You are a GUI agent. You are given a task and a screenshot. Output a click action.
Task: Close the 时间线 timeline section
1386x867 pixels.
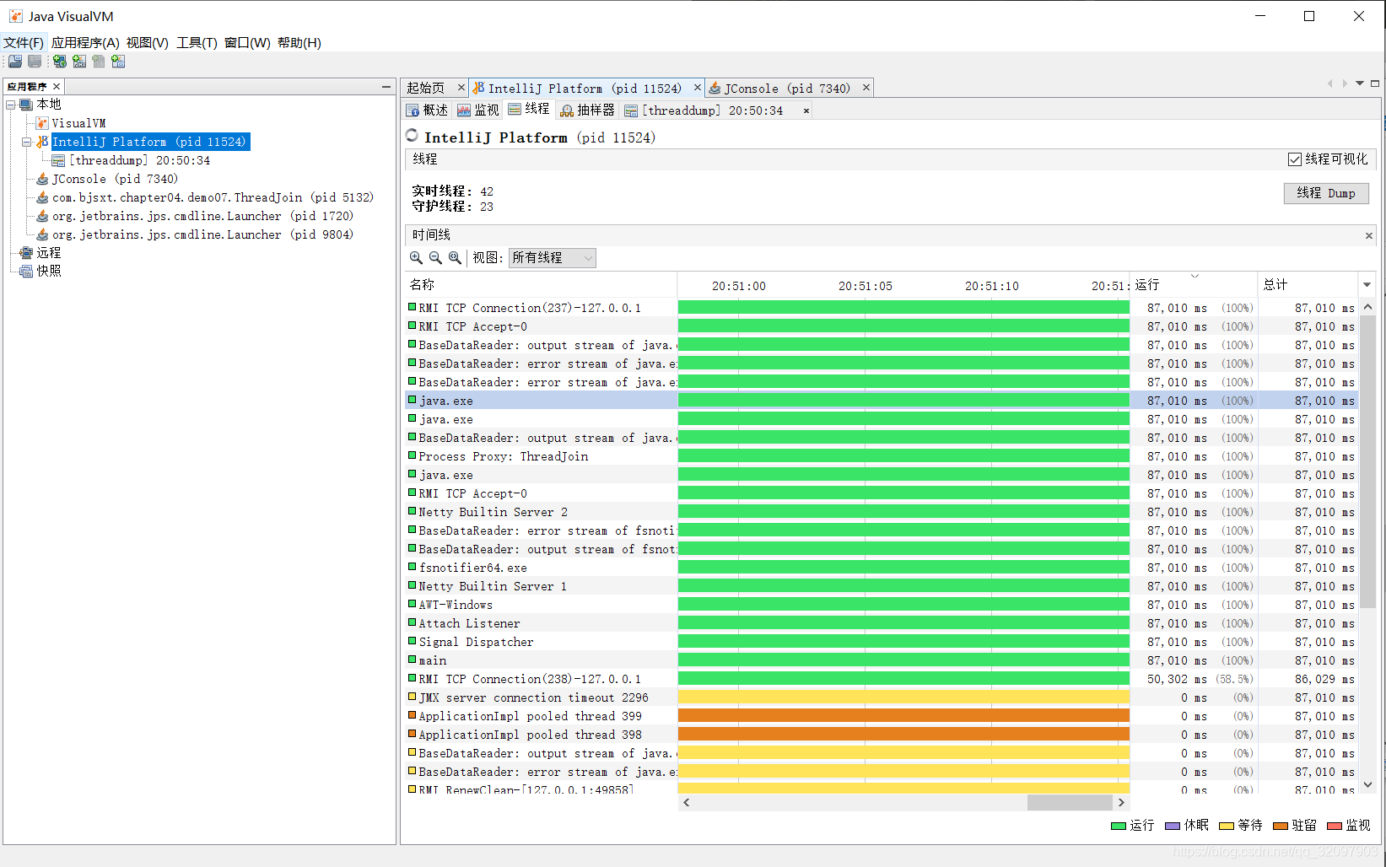click(x=1368, y=235)
